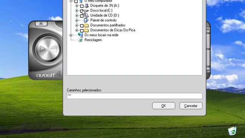Screen dimensions: 245x138
Task: Click the avast stop button
Action: pos(54,49)
